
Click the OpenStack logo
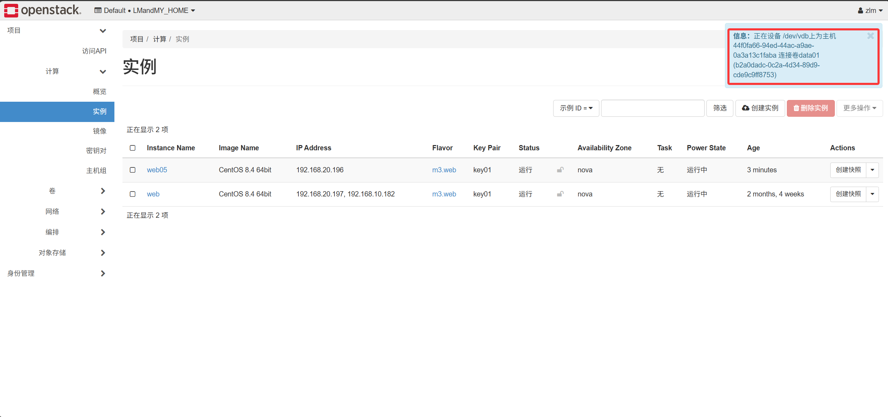click(42, 10)
